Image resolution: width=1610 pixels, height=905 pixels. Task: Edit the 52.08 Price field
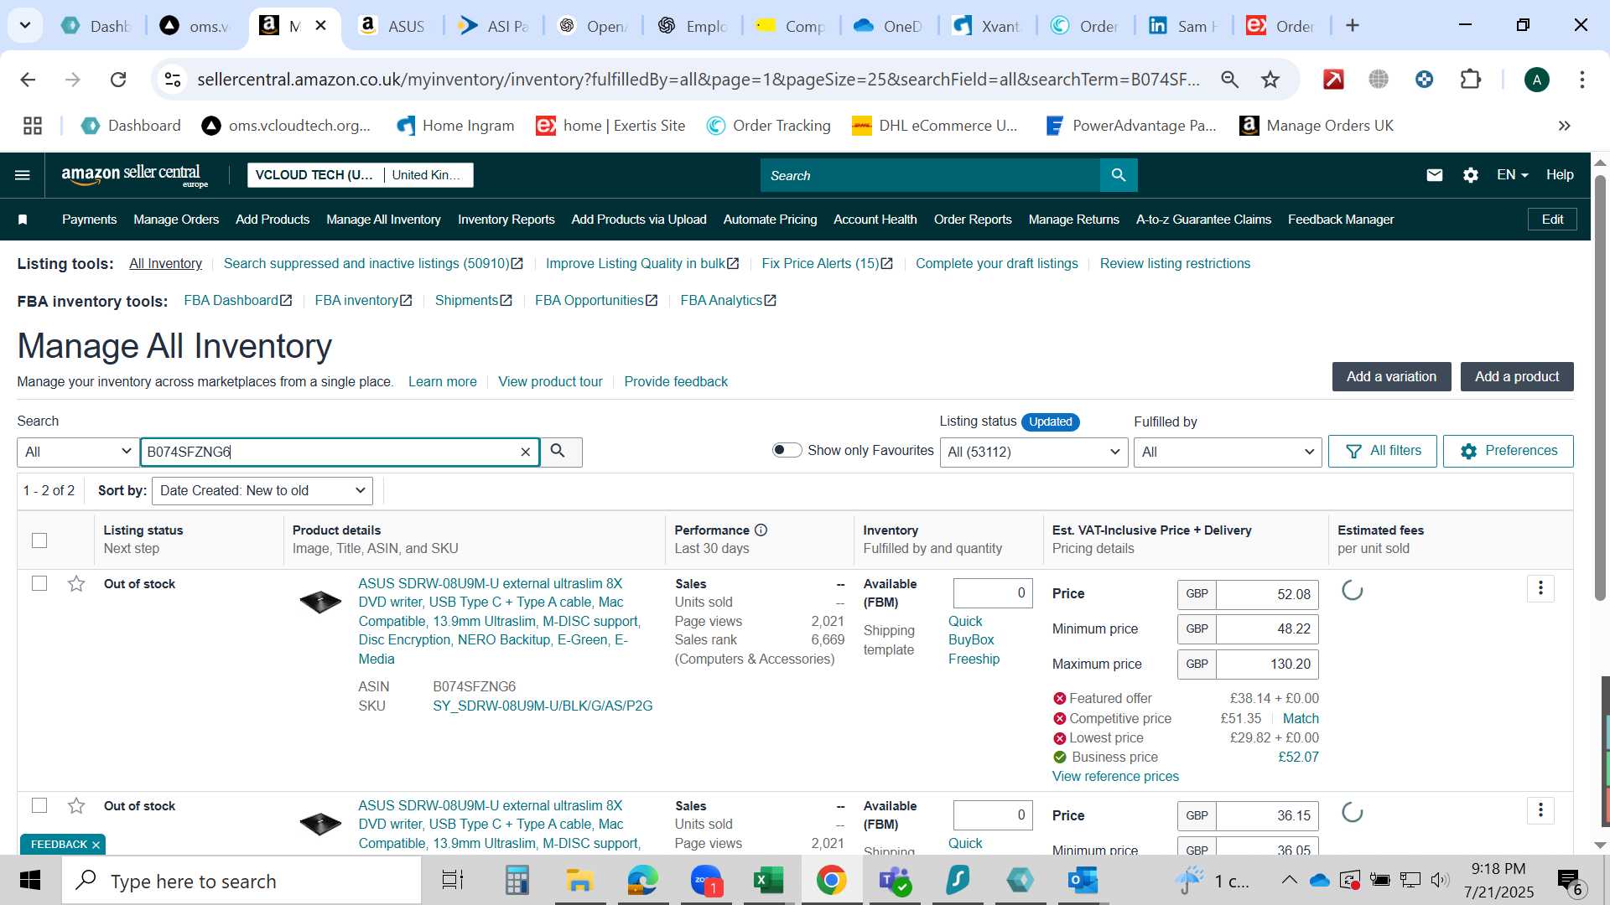pyautogui.click(x=1268, y=595)
